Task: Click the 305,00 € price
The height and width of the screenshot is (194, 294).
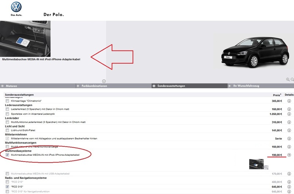Action: (x=277, y=101)
